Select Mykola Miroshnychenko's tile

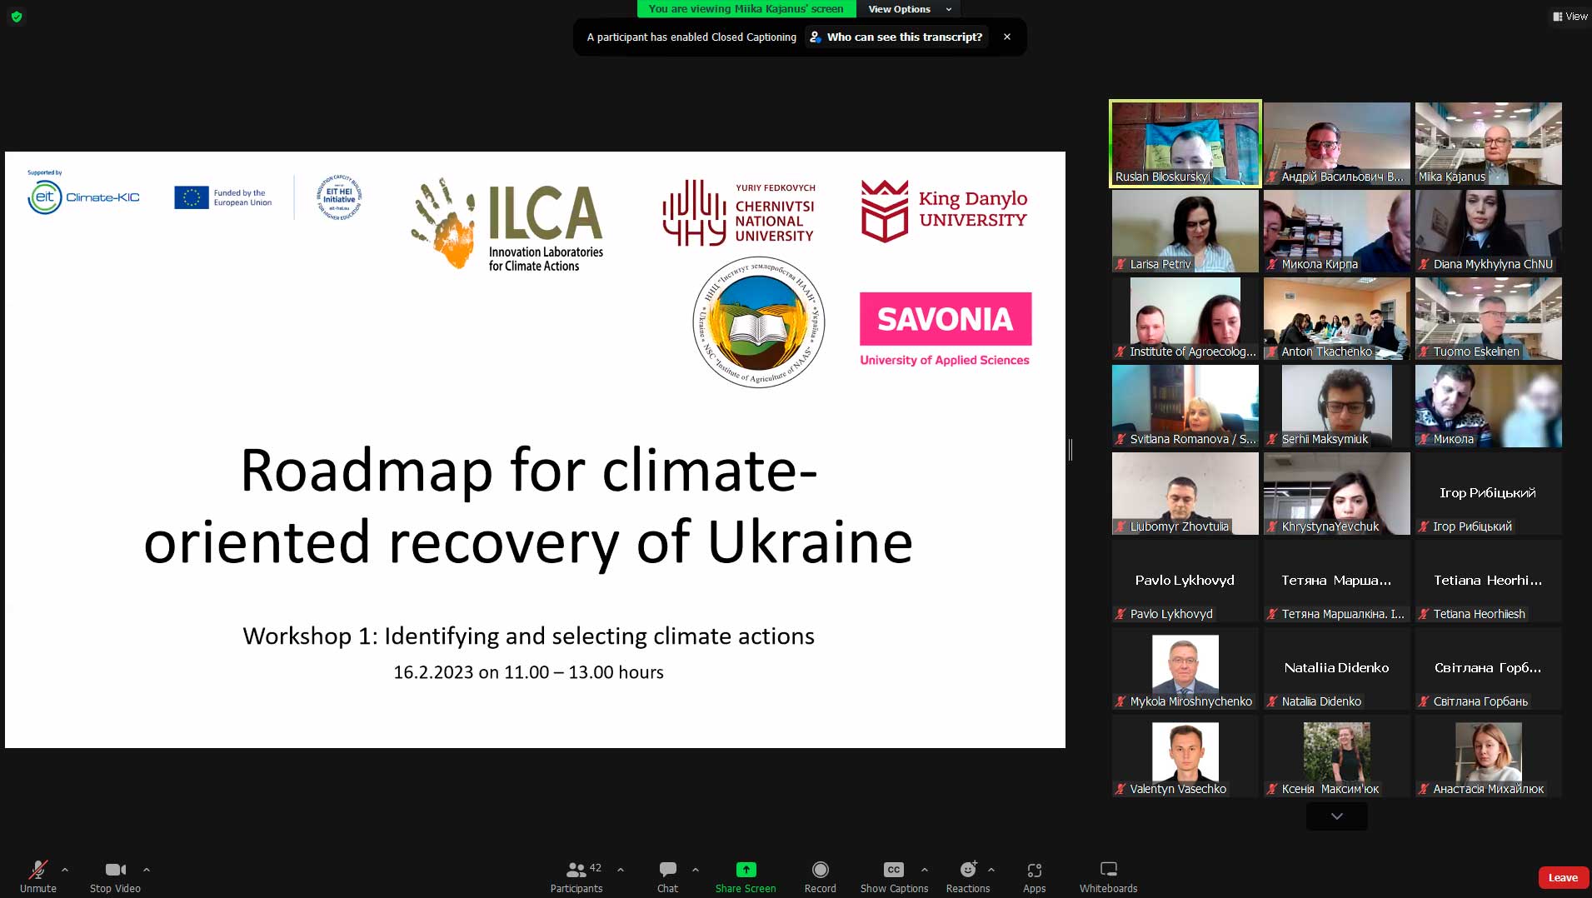tap(1185, 668)
